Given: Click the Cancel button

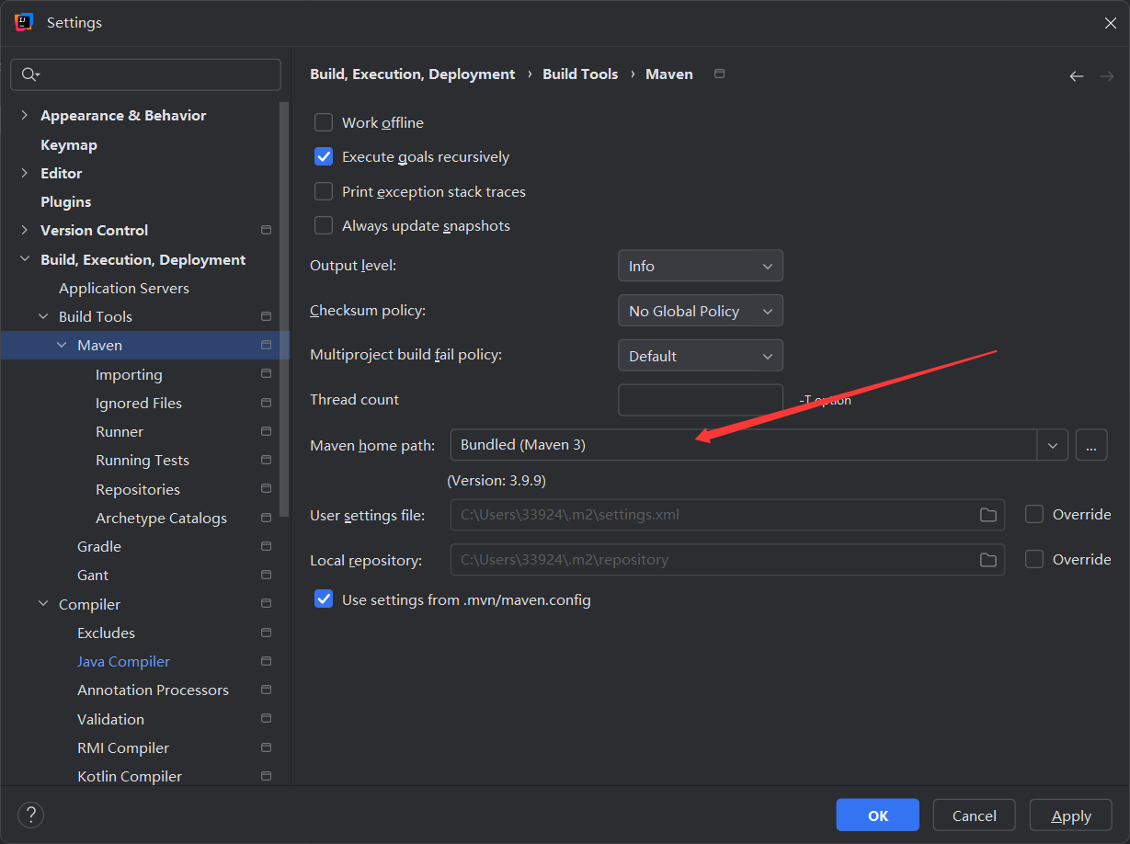Looking at the screenshot, I should click(974, 815).
